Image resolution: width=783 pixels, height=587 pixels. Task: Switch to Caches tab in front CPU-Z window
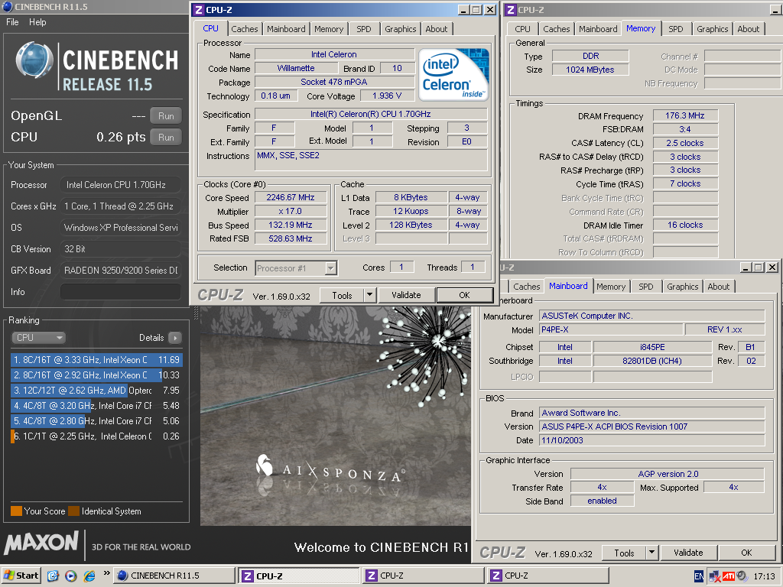click(244, 29)
